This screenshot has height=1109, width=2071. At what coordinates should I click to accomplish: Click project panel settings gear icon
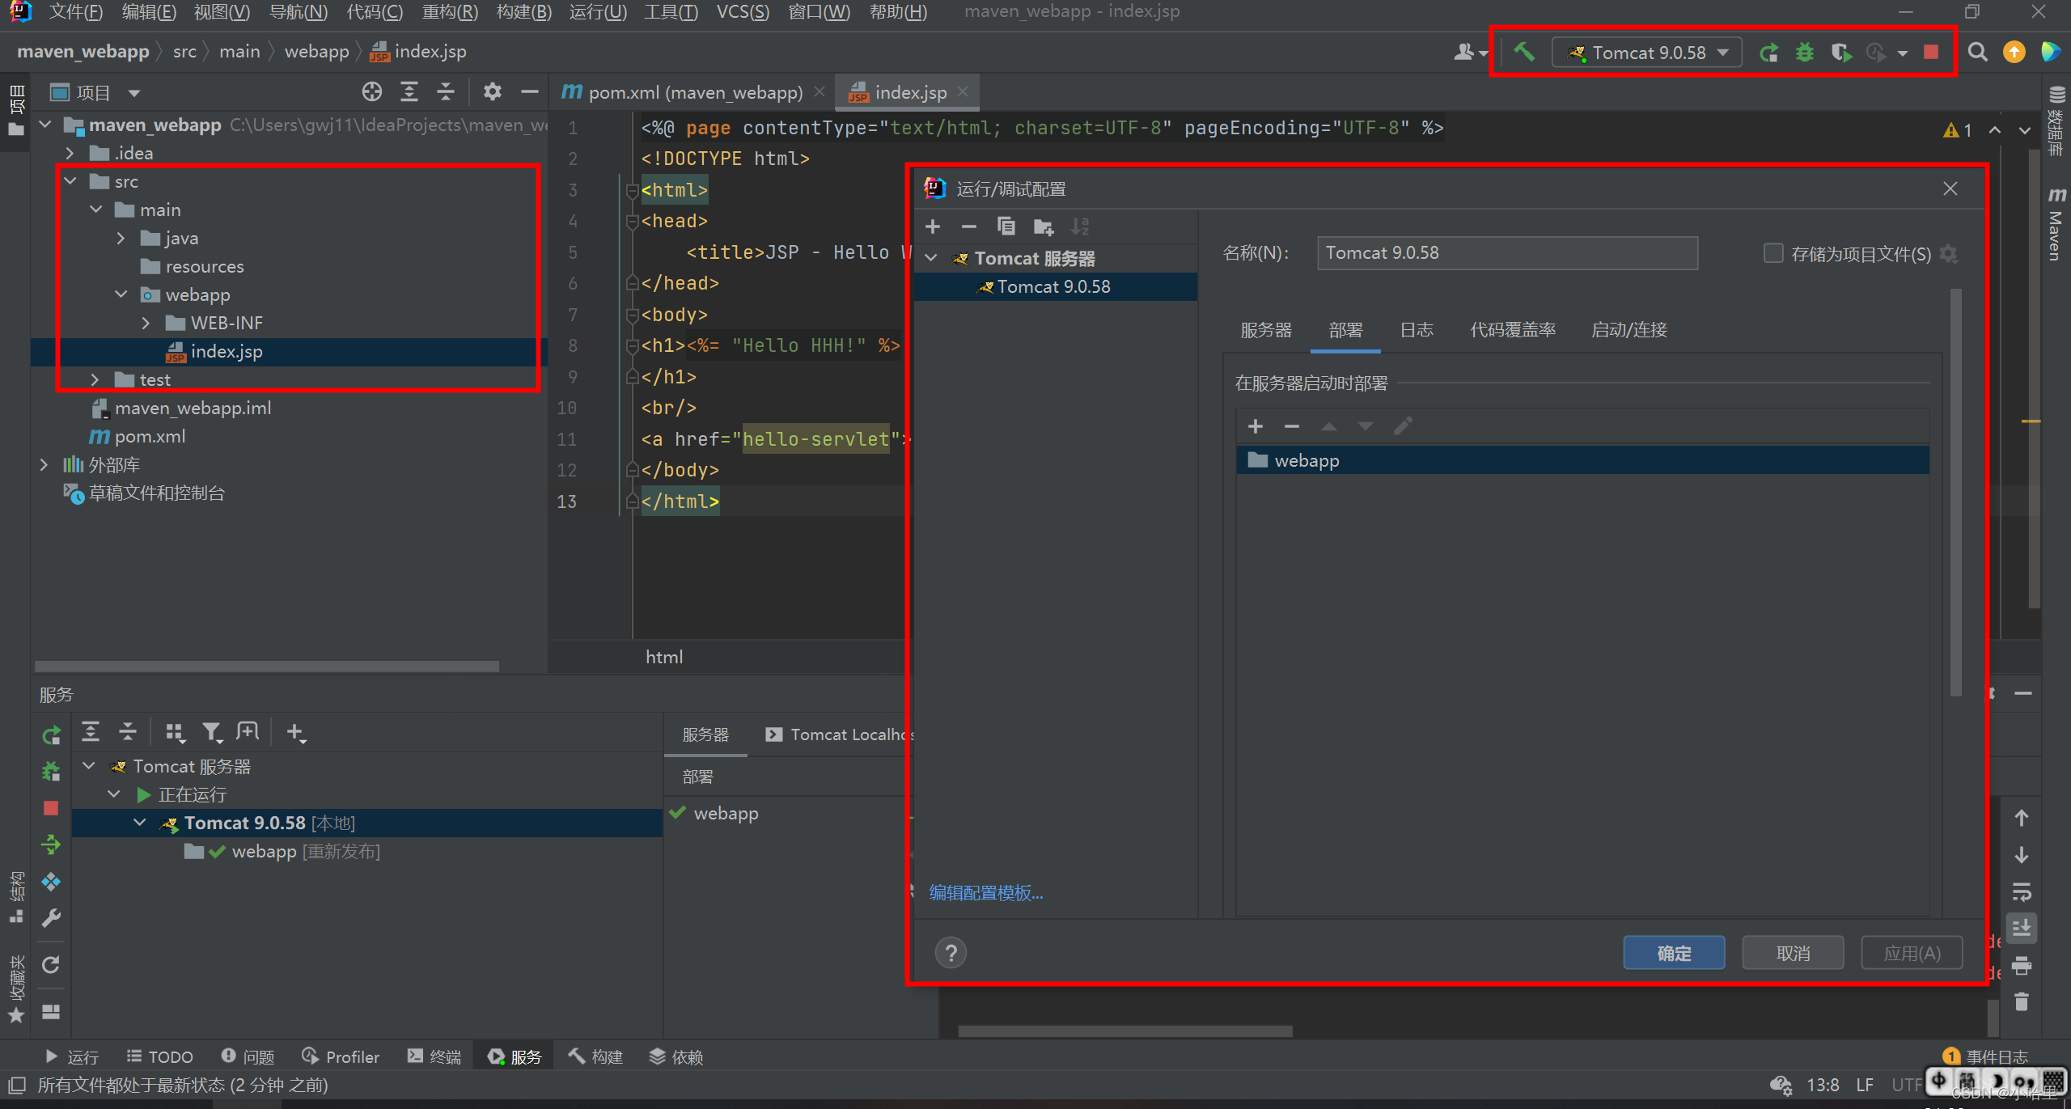[x=492, y=92]
